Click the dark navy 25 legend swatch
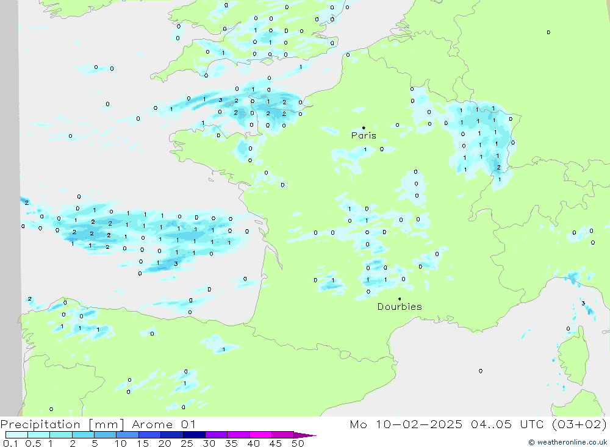Image resolution: width=610 pixels, height=447 pixels. (194, 435)
